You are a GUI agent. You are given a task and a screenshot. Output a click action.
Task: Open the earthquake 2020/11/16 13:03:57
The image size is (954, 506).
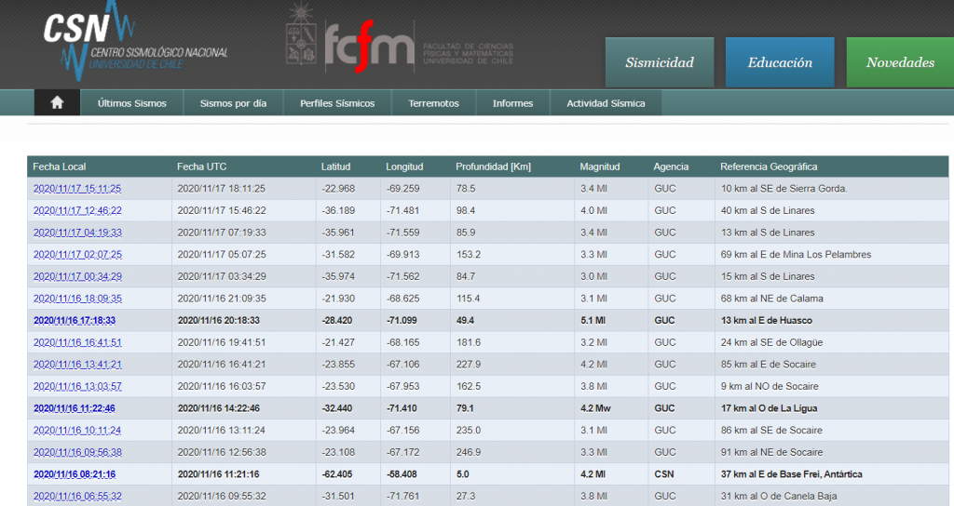pos(77,386)
